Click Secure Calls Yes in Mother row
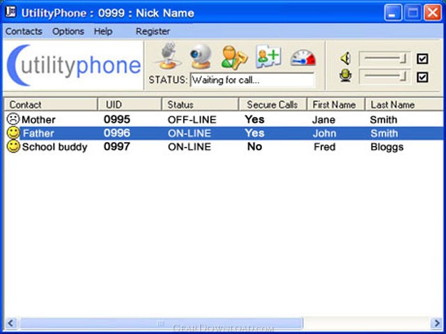The image size is (446, 334). coord(254,119)
